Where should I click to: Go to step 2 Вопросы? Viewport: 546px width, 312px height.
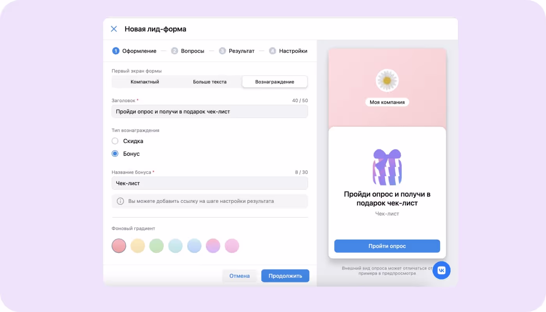188,51
